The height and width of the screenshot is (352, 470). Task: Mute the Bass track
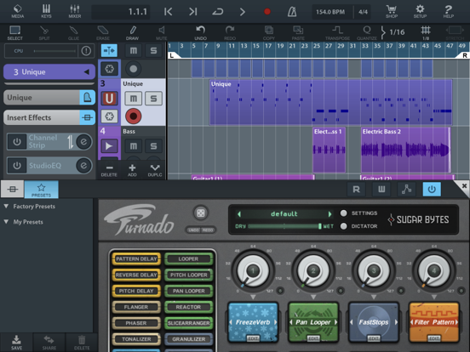[134, 145]
